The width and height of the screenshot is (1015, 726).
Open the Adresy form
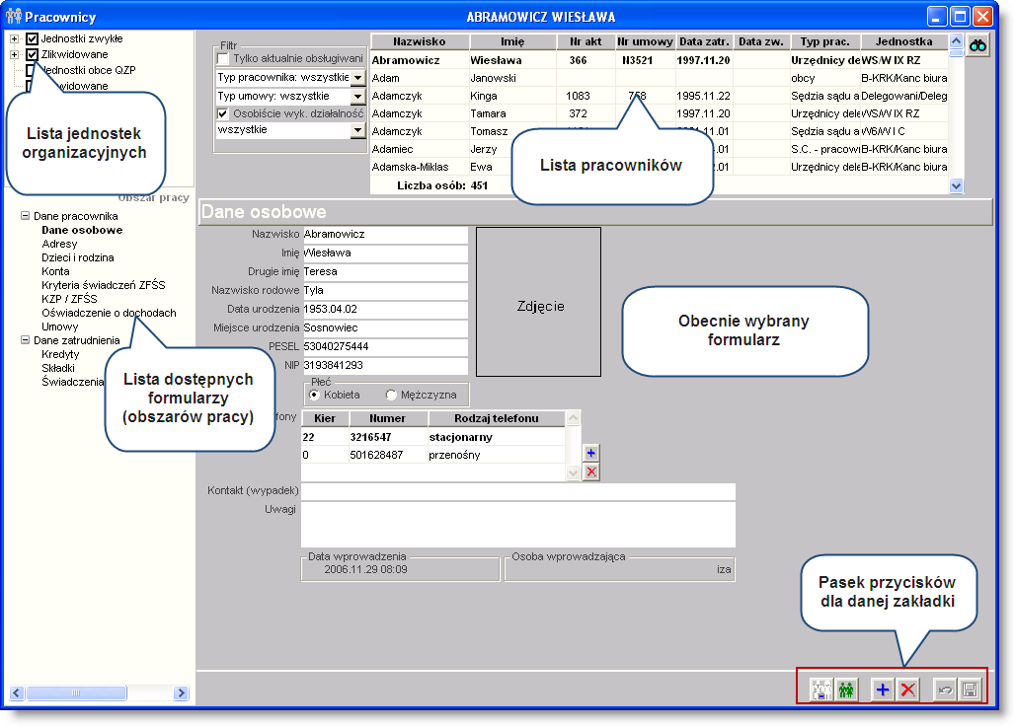pos(59,244)
